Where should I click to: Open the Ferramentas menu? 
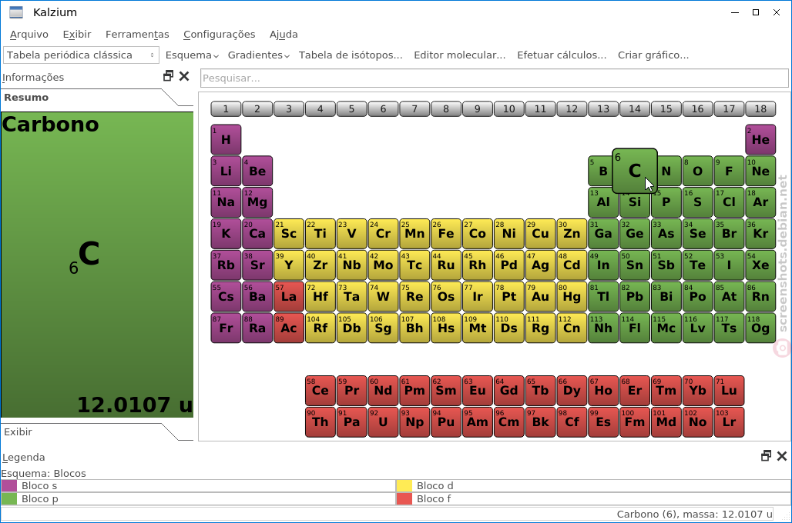click(137, 35)
